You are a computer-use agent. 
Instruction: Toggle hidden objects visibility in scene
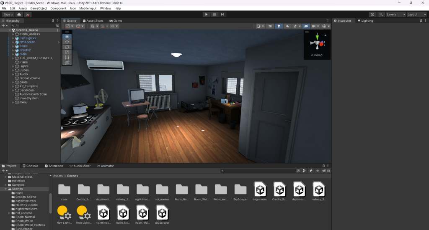(306, 26)
